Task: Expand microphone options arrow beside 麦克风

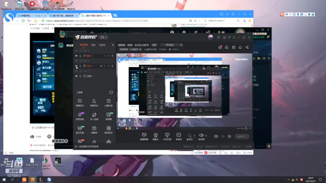Action: 194,136
